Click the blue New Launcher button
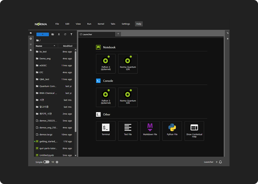Screen dimensions: 258x184 point(42,34)
